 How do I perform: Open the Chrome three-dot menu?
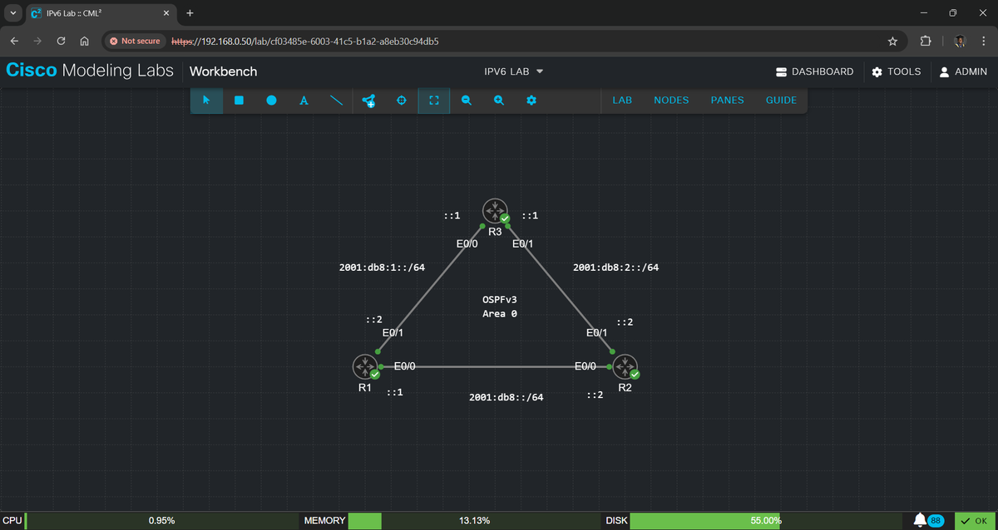pos(983,41)
